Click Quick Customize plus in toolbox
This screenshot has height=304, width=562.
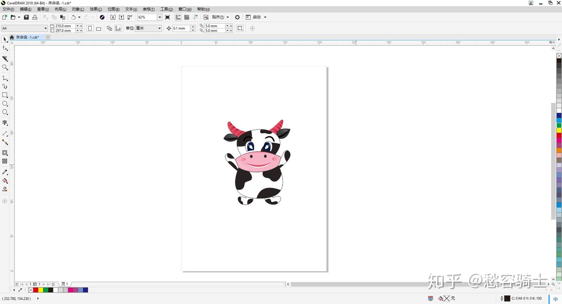5,201
